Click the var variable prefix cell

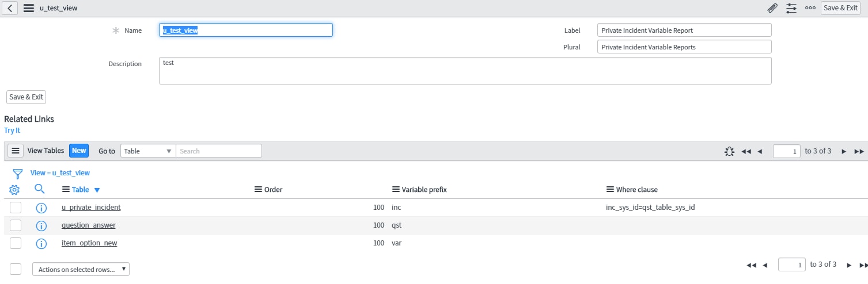[x=396, y=243]
